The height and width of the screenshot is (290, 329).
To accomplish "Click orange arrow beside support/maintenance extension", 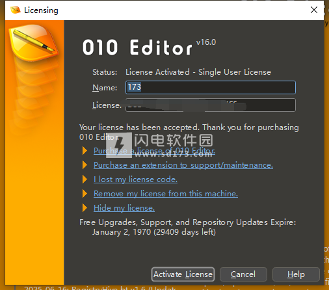I will [85, 165].
